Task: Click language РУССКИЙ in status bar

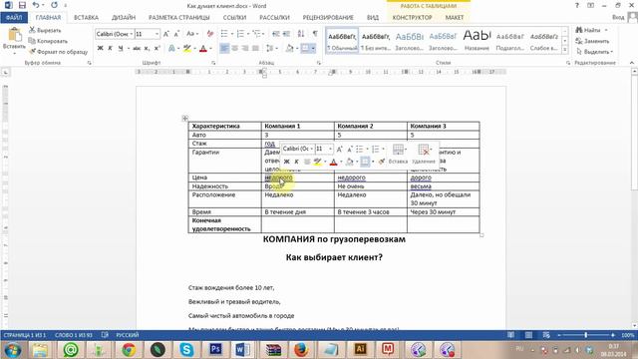Action: click(x=128, y=335)
